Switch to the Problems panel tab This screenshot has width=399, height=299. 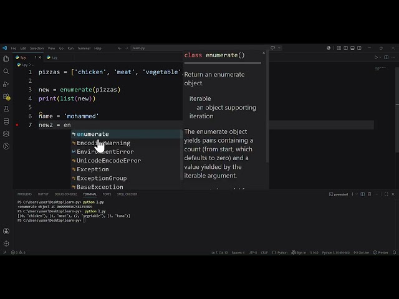(24, 194)
